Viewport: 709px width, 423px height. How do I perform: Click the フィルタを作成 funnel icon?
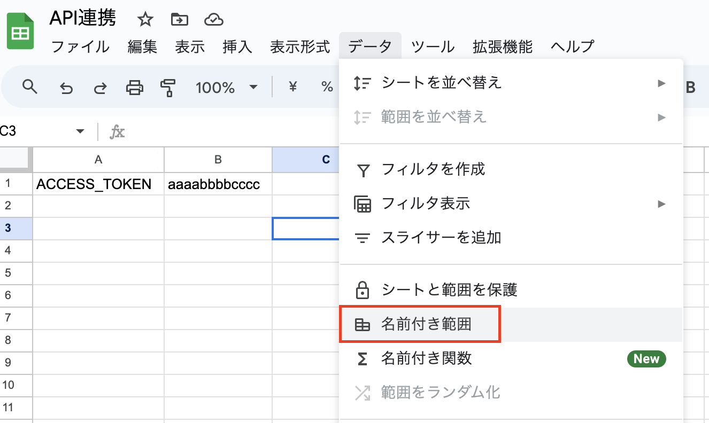pyautogui.click(x=363, y=170)
